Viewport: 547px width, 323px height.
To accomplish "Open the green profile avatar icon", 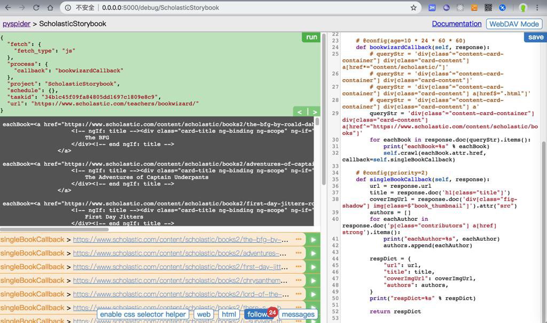I will click(x=522, y=7).
